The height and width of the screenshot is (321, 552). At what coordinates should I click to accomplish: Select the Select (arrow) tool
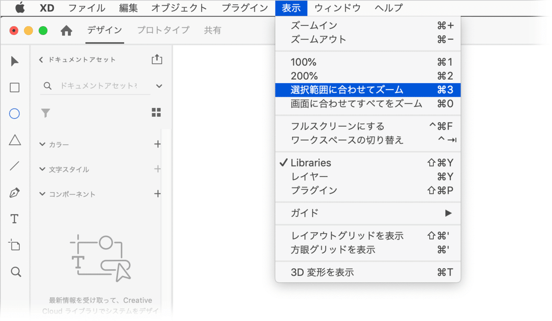pos(15,61)
